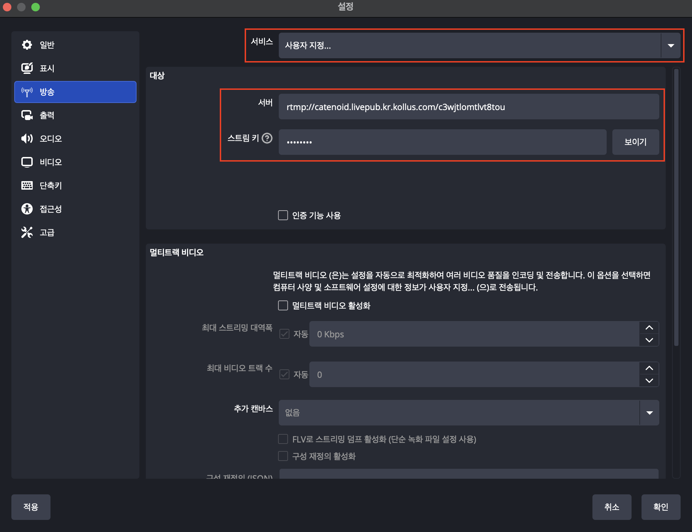Increase 최대 스트리밍 대역폭 with the up arrow
This screenshot has width=692, height=532.
[x=649, y=328]
